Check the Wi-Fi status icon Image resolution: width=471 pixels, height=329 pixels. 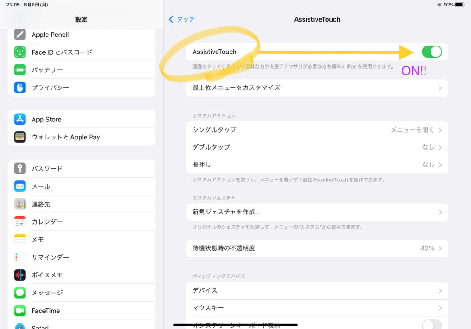pyautogui.click(x=439, y=5)
